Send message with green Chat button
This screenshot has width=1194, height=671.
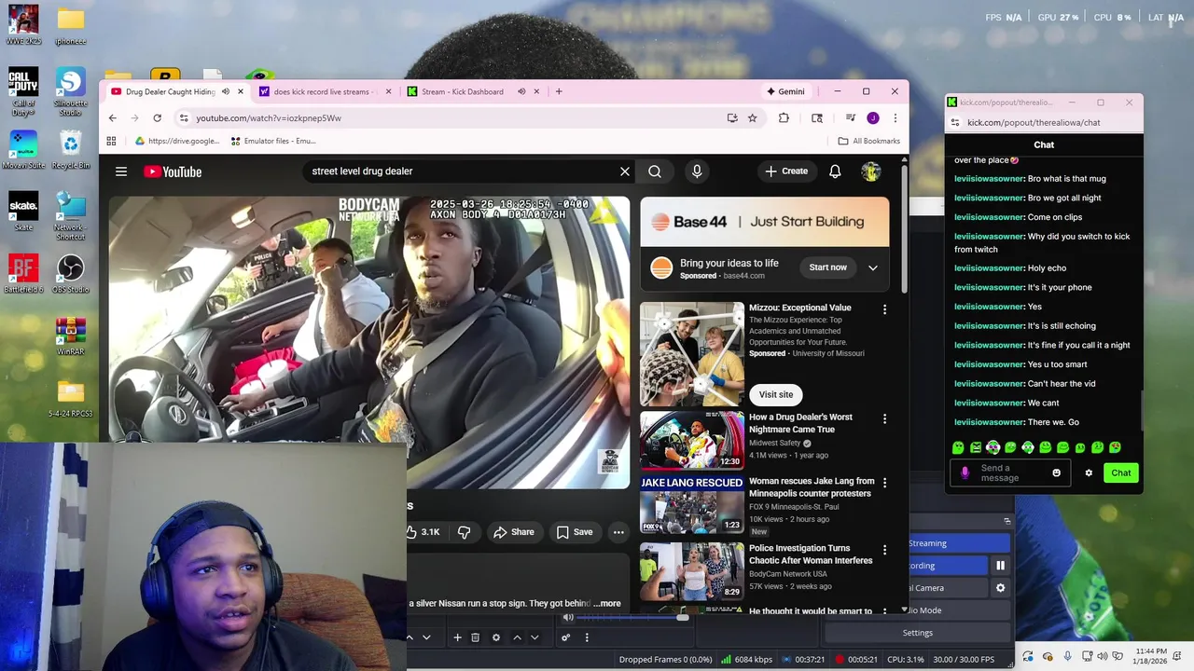click(x=1120, y=472)
